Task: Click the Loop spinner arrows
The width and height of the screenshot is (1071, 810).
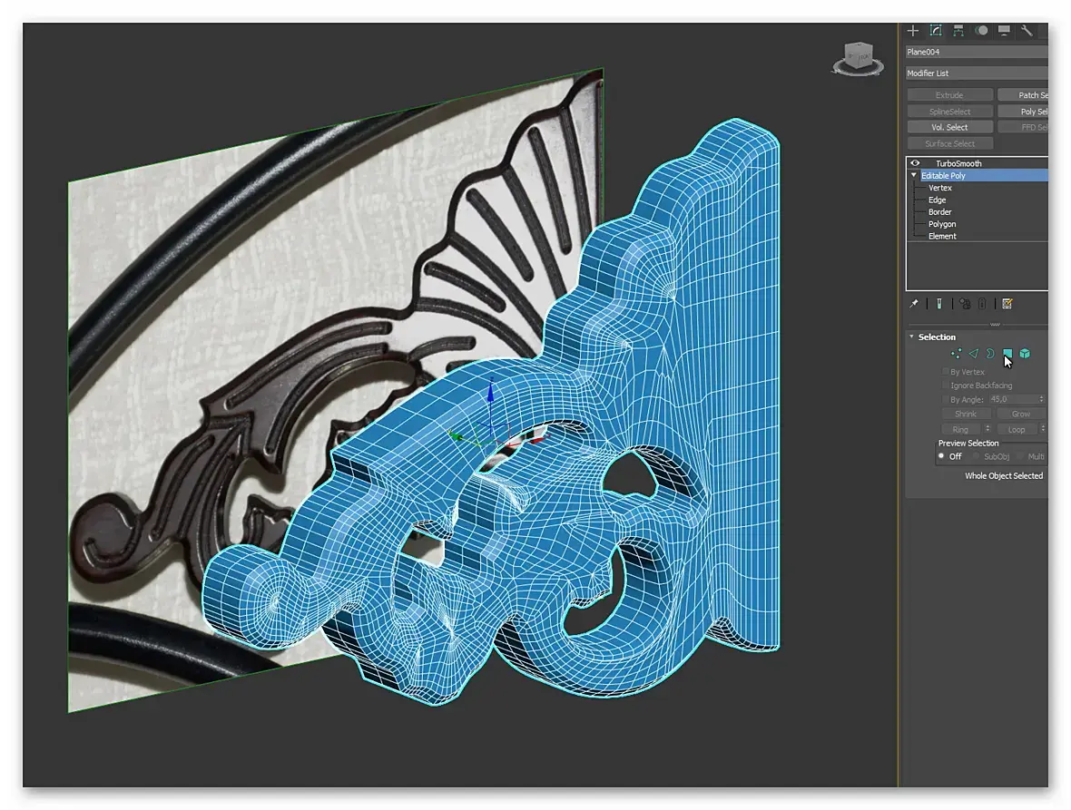Action: coord(1042,428)
